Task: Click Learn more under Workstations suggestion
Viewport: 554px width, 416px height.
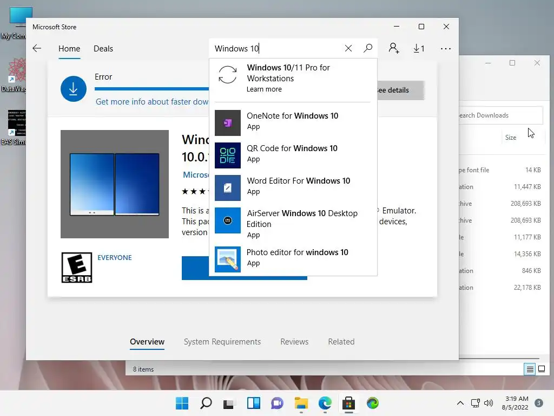Action: click(x=264, y=89)
